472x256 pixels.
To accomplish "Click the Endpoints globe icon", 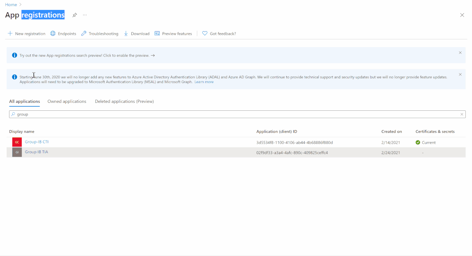I will (53, 33).
